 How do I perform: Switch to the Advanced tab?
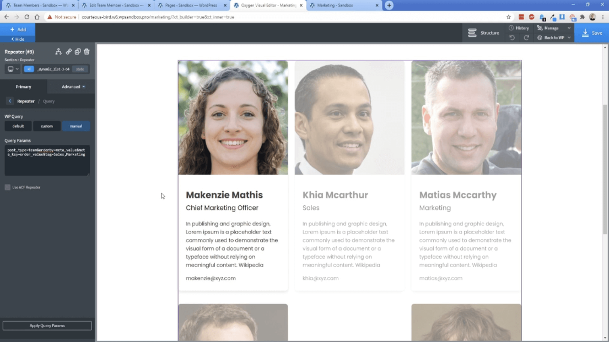(72, 87)
